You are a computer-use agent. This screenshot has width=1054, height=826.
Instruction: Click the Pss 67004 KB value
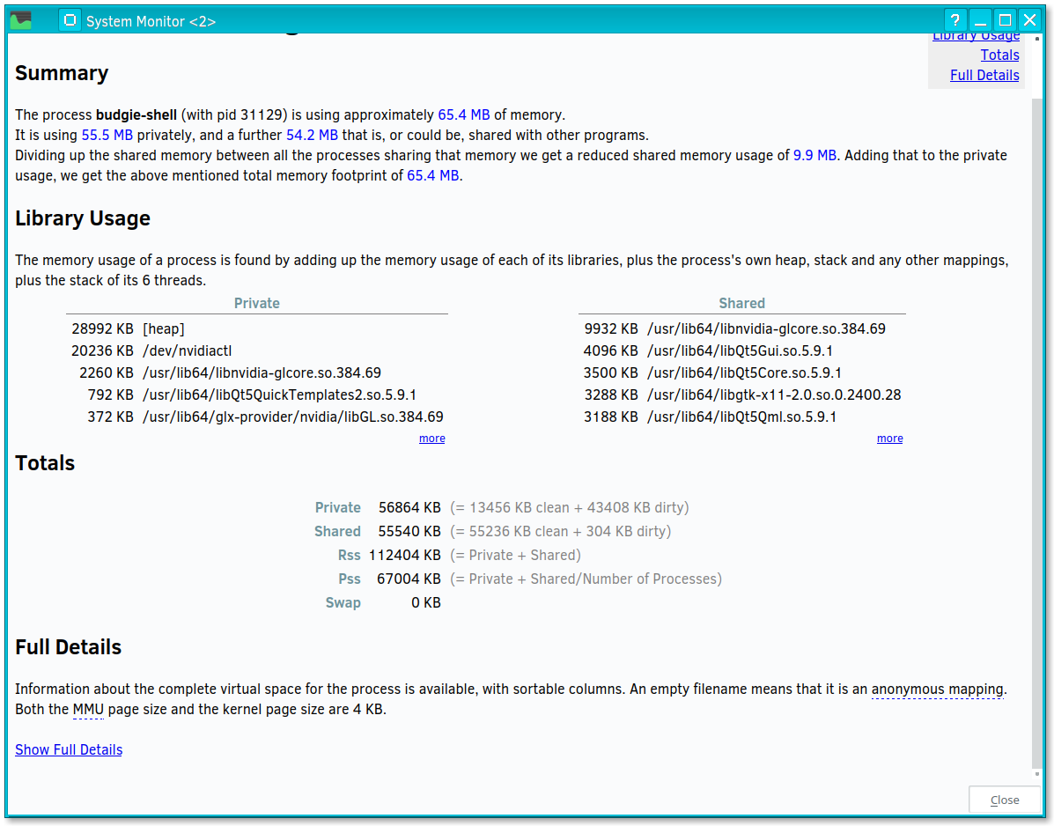(x=409, y=579)
